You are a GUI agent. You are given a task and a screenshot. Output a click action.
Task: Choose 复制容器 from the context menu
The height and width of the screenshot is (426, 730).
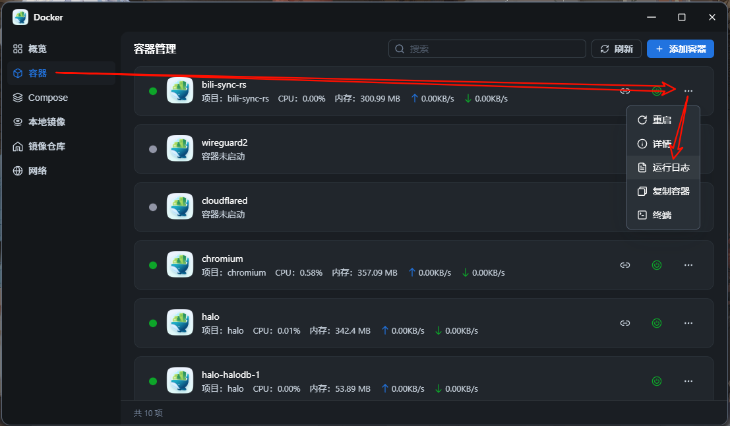663,191
